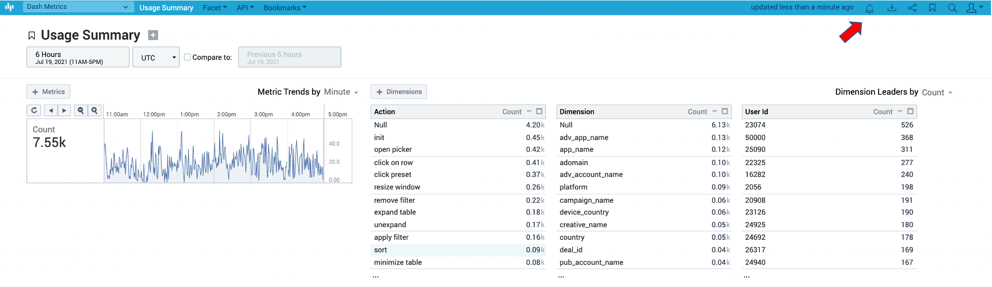Refresh the chart with reload icon
992x287 pixels.
coord(34,111)
